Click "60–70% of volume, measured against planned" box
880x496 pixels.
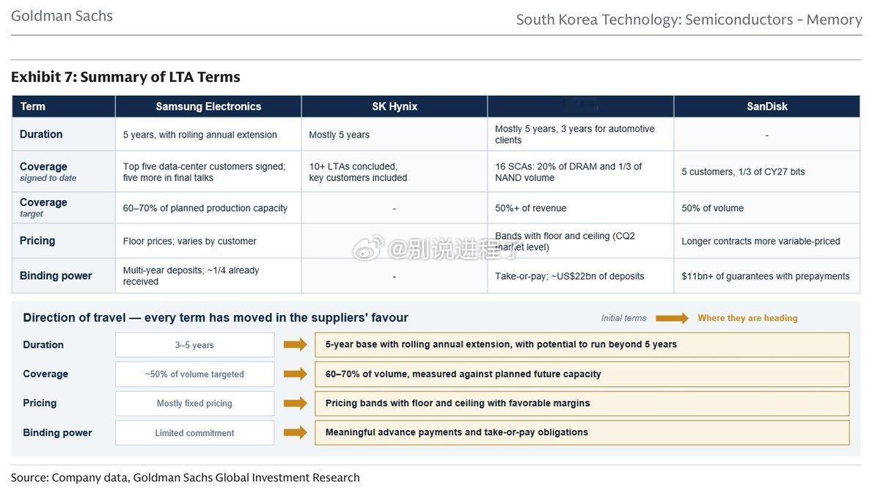click(582, 374)
